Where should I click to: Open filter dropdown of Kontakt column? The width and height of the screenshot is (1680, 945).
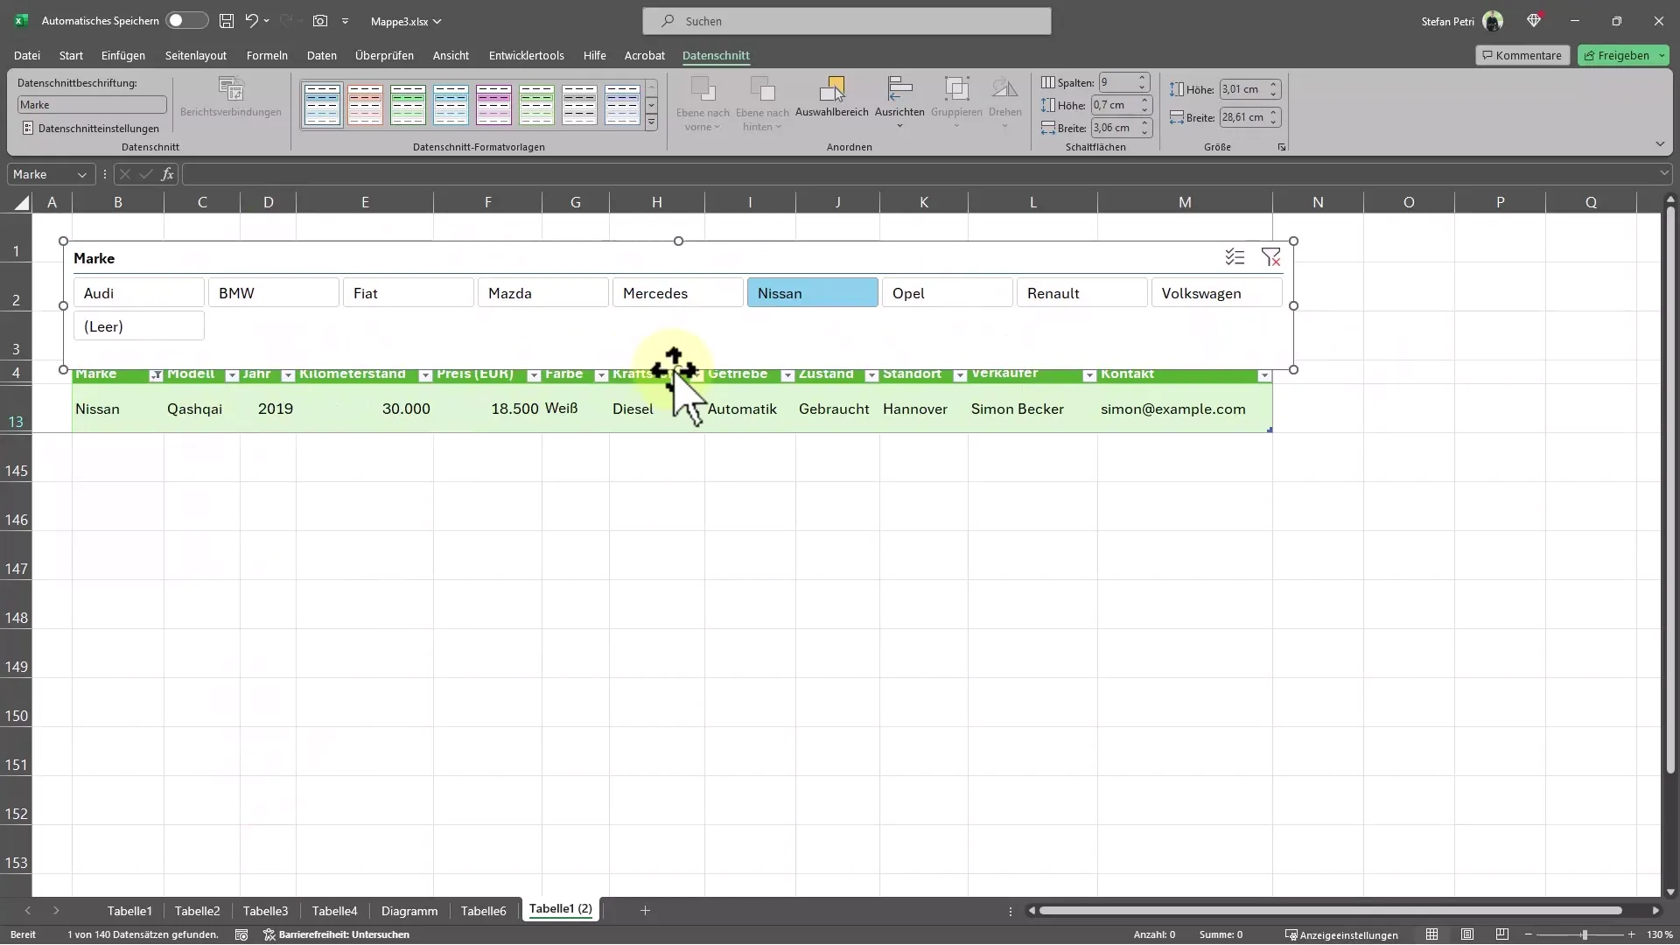coord(1264,375)
